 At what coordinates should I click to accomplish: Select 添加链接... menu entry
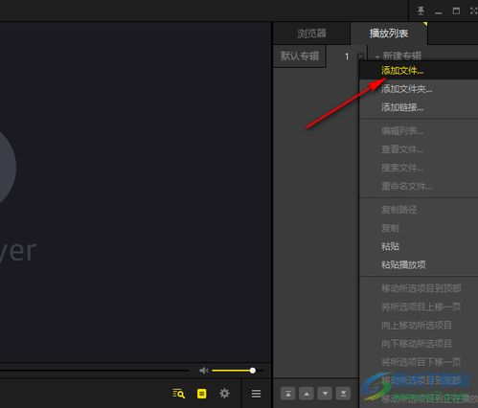pos(402,107)
